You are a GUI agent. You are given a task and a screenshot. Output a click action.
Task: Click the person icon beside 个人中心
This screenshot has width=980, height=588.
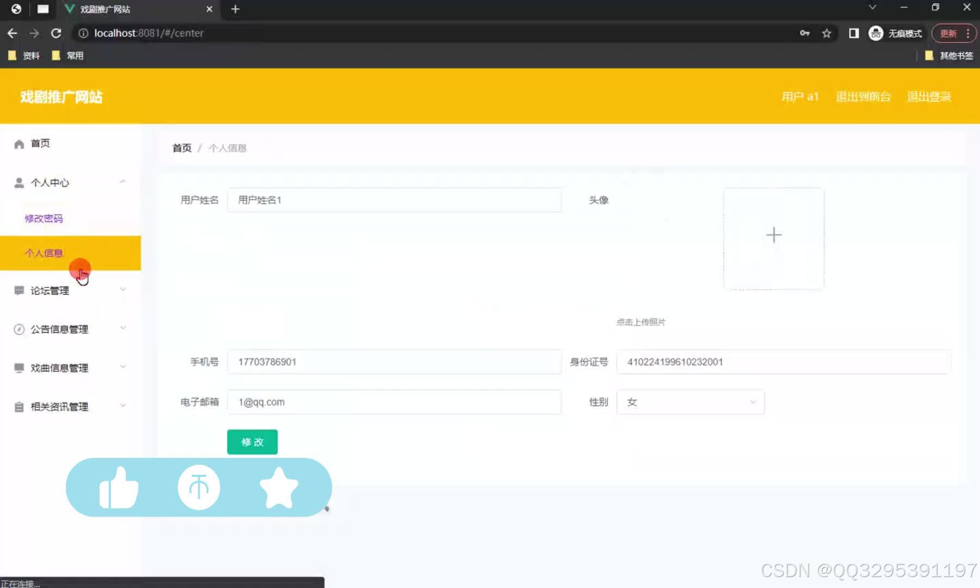point(19,183)
